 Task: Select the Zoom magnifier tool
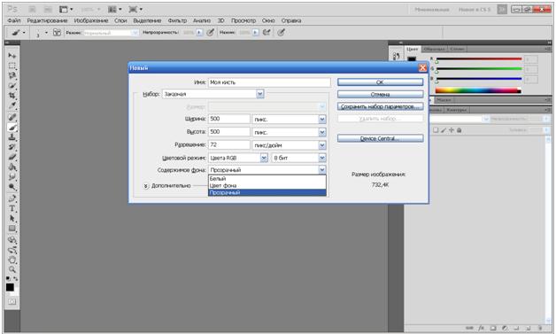point(12,269)
